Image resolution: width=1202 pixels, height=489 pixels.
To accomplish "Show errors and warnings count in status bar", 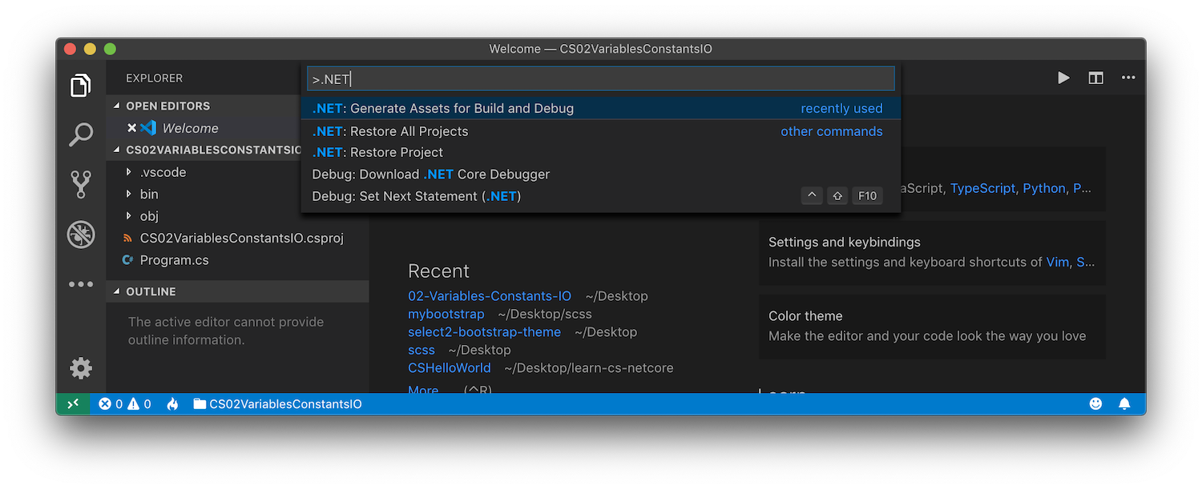I will click(125, 404).
